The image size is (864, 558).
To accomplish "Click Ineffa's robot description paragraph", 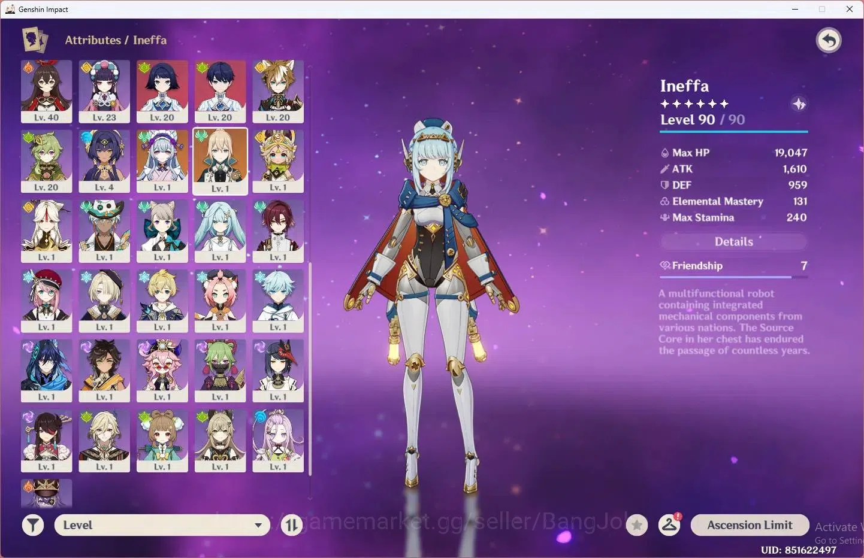I will [x=733, y=322].
